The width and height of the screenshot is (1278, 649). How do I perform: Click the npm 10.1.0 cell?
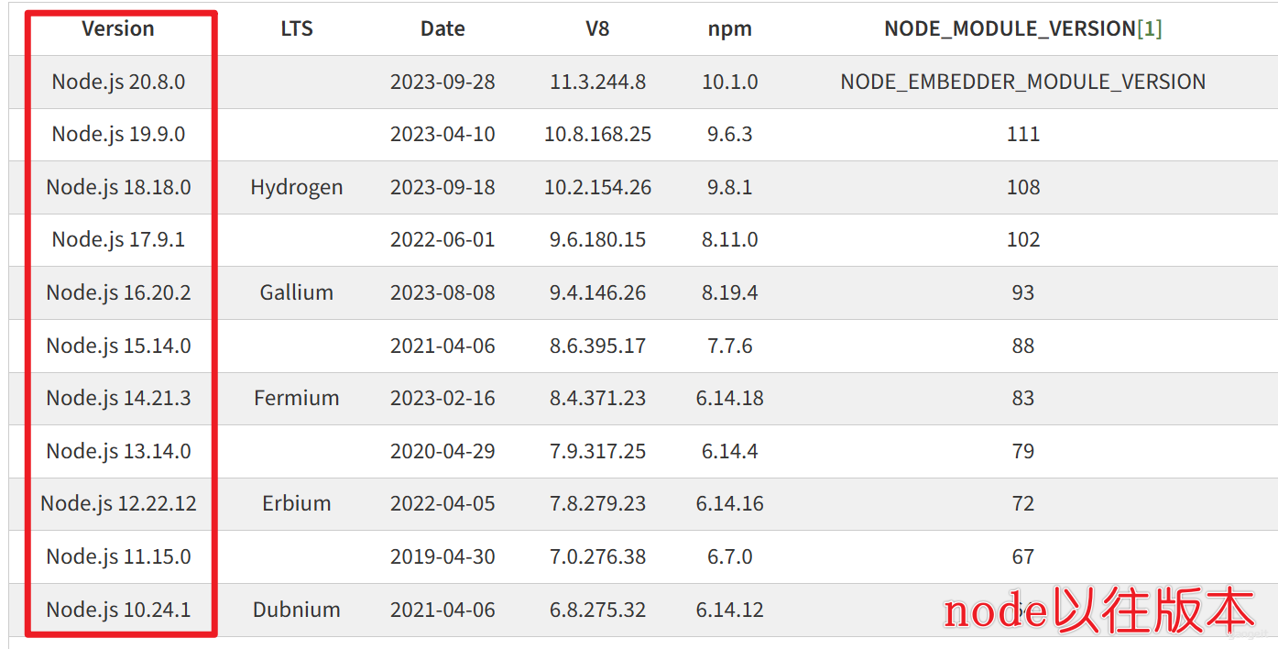(x=730, y=82)
